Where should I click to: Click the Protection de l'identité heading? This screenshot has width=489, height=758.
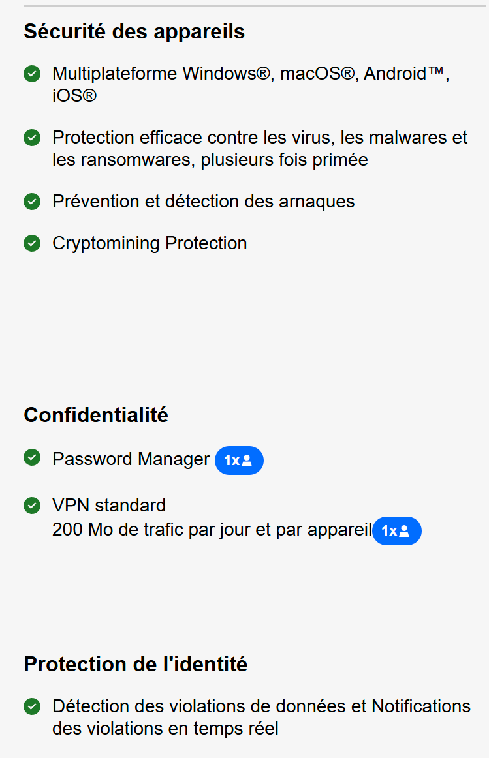tap(135, 664)
